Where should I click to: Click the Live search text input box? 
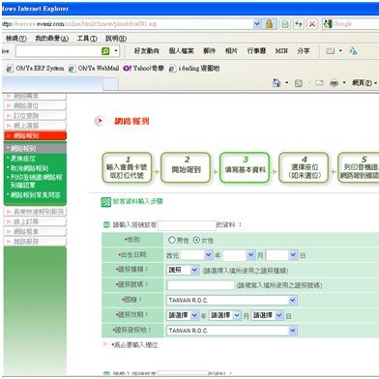coord(59,51)
